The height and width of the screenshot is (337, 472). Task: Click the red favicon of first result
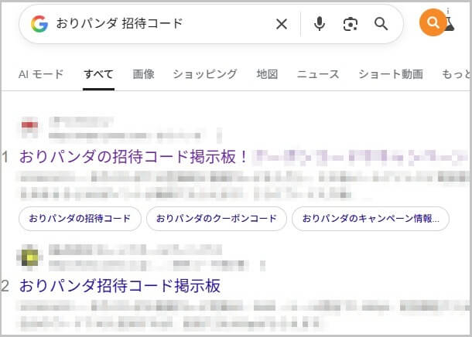(x=29, y=126)
